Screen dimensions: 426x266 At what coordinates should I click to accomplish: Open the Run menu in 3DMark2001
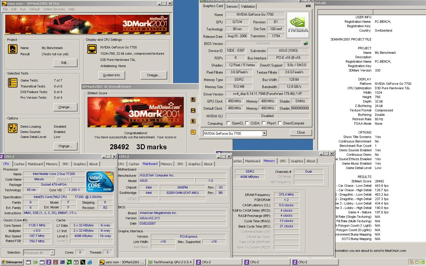(x=23, y=9)
